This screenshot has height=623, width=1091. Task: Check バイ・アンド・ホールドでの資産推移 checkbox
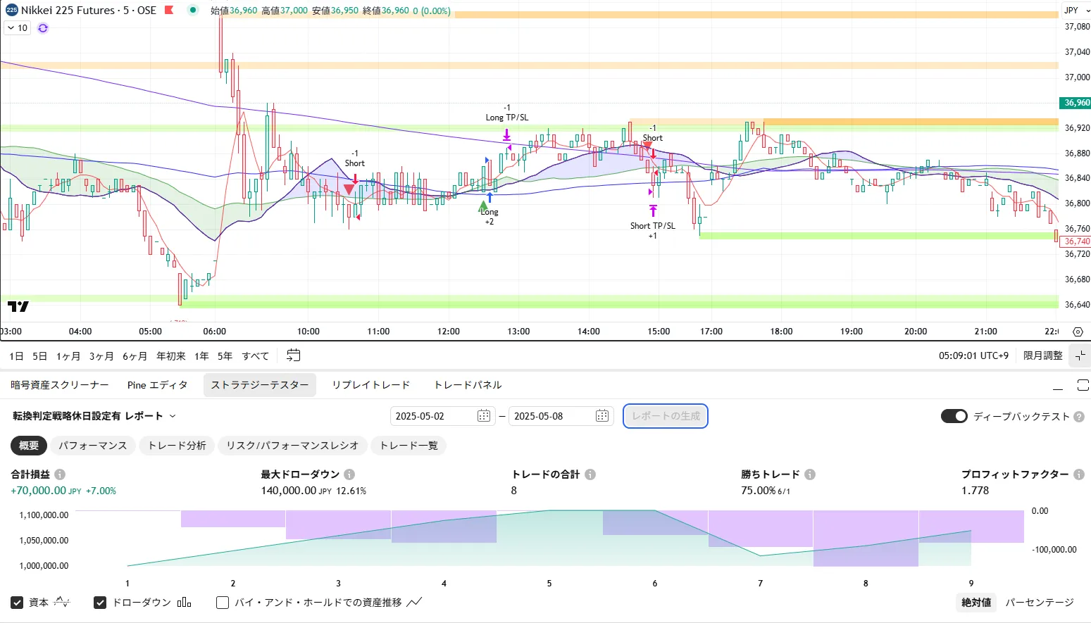click(223, 603)
